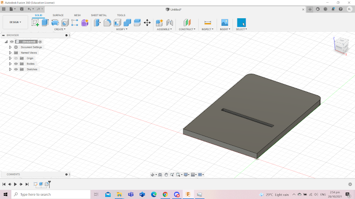Open Microsoft Edge from the taskbar
Image resolution: width=355 pixels, height=199 pixels.
click(154, 194)
